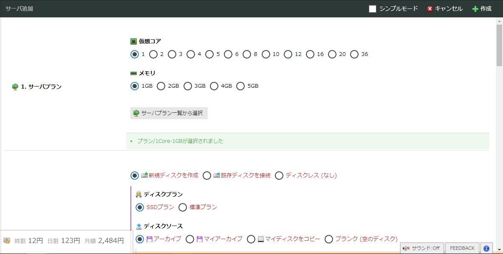Click the 時割 12円 price text
Viewport: 503px width, 254px height.
pos(29,240)
